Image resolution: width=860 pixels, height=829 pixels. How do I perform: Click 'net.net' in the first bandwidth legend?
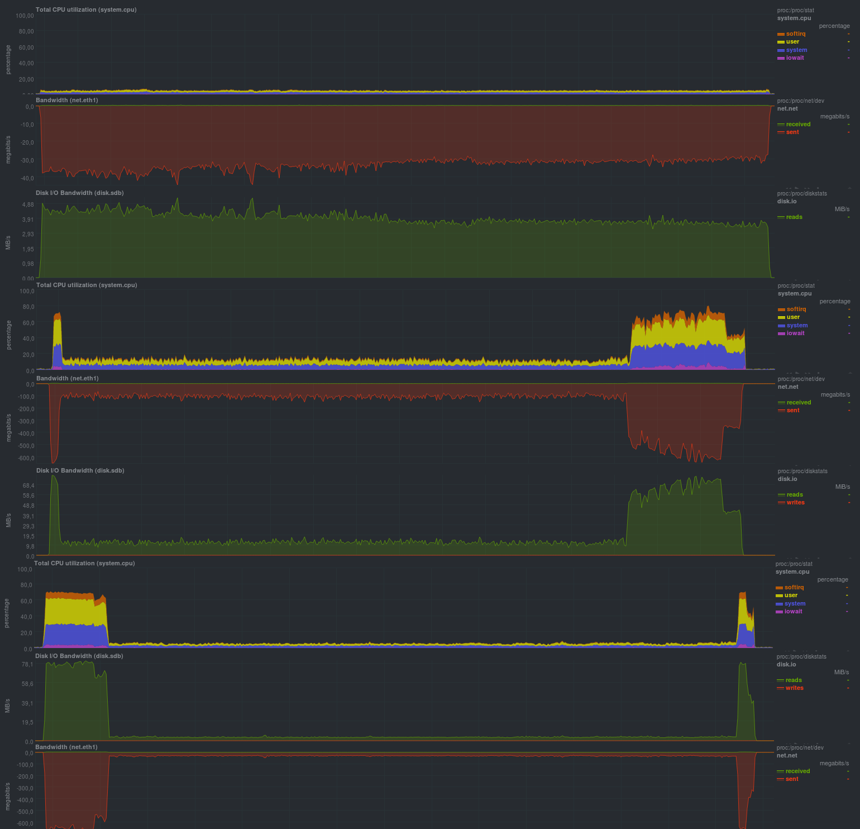coord(788,109)
